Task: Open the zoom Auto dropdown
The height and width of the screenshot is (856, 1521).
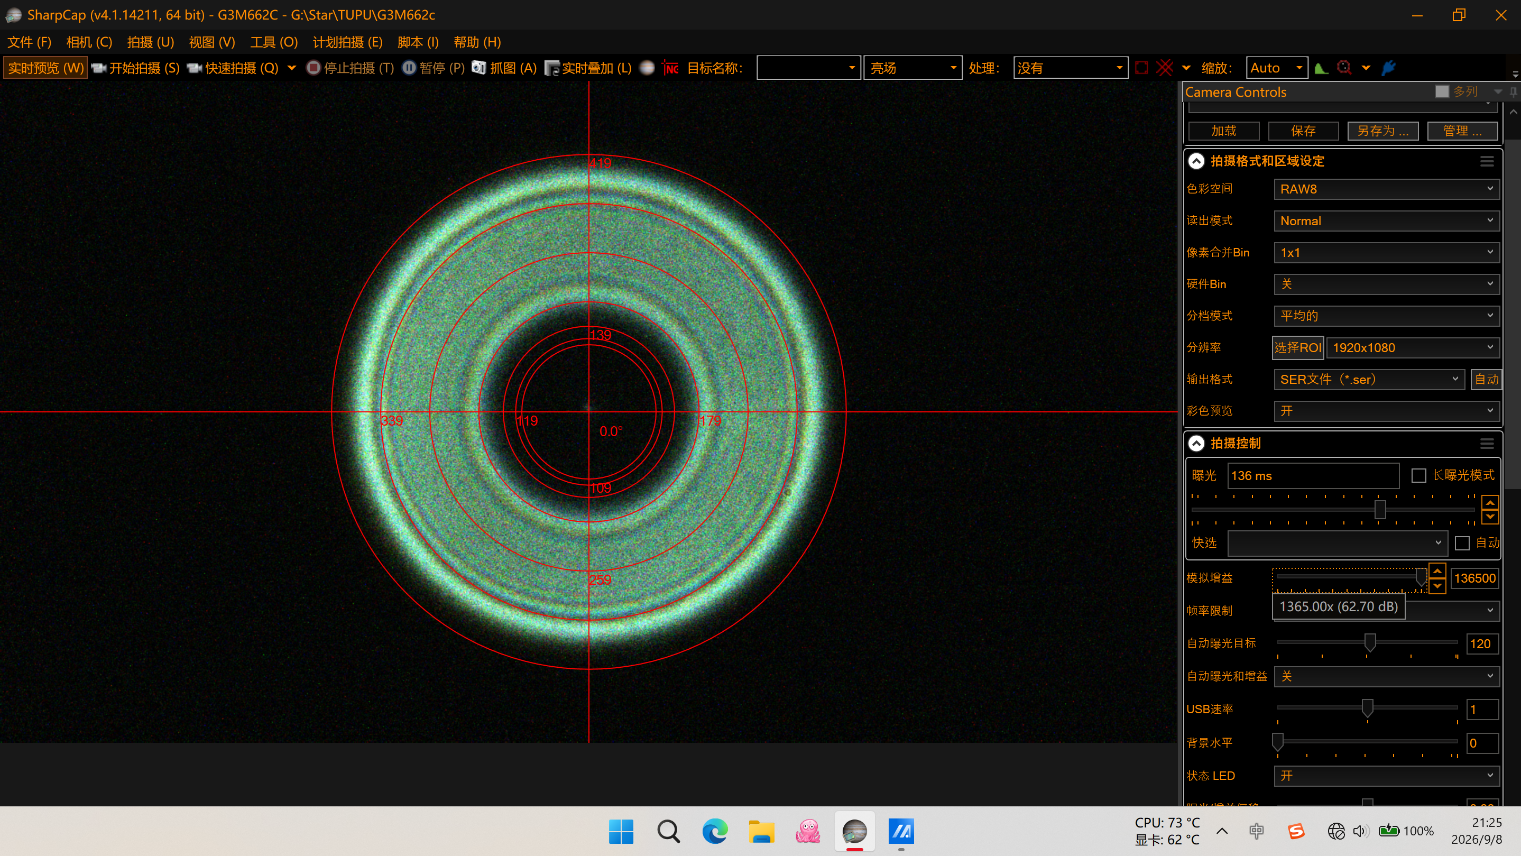Action: click(x=1277, y=68)
